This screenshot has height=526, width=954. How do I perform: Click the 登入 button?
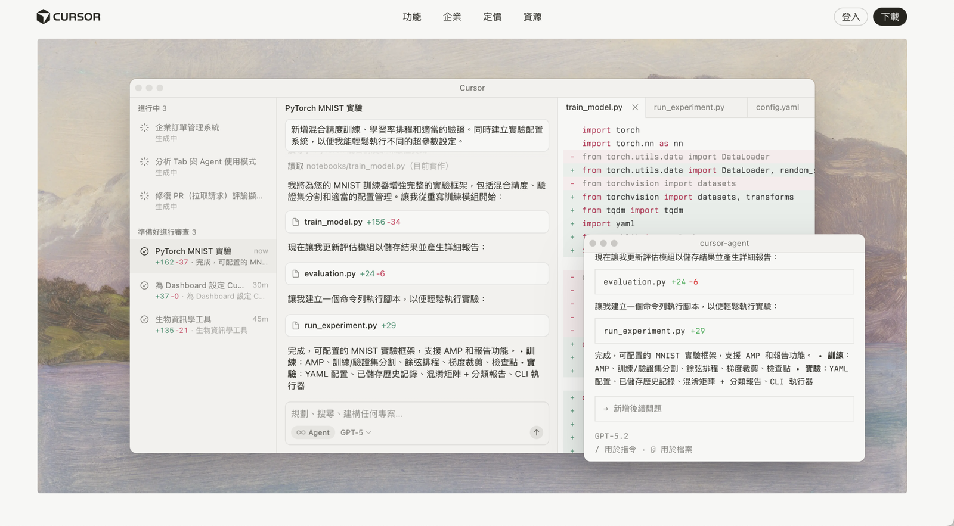click(850, 17)
